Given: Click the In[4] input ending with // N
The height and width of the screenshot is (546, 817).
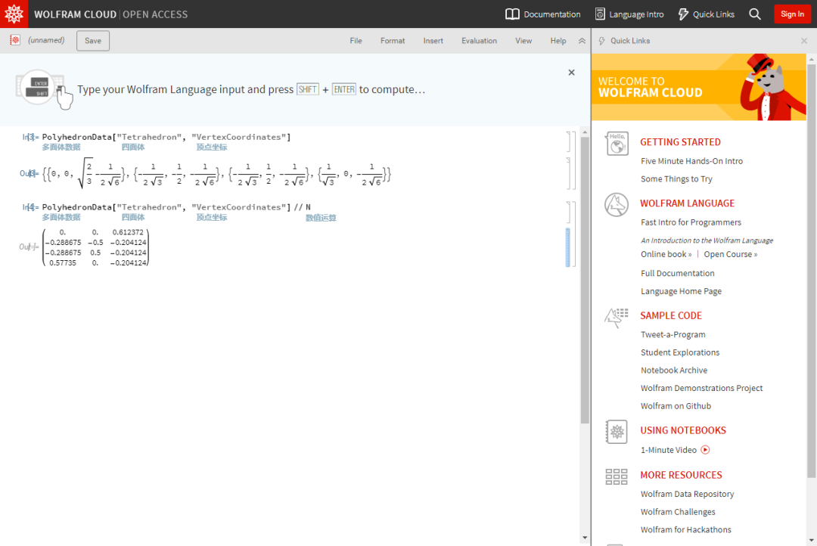Looking at the screenshot, I should pos(176,207).
